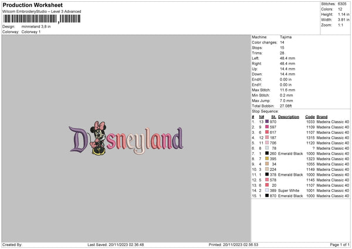
Task: Click the black swatch in stop row 15
Action: click(267, 196)
